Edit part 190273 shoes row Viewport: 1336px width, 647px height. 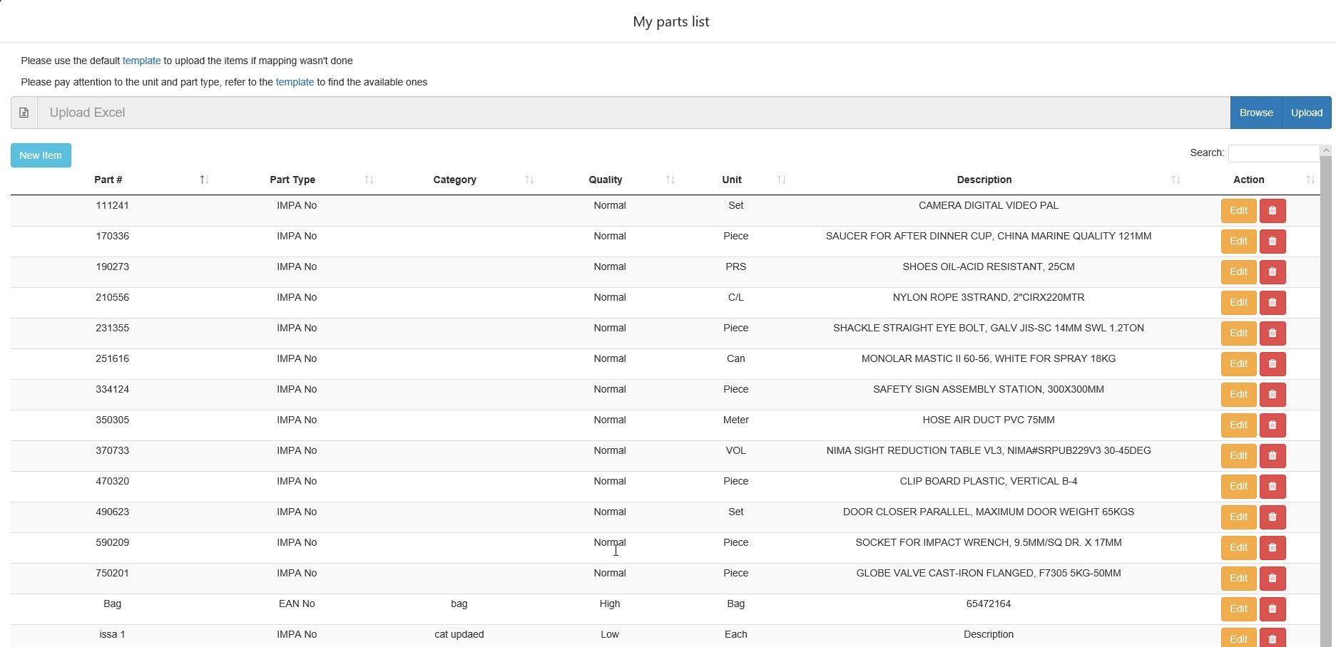tap(1238, 272)
